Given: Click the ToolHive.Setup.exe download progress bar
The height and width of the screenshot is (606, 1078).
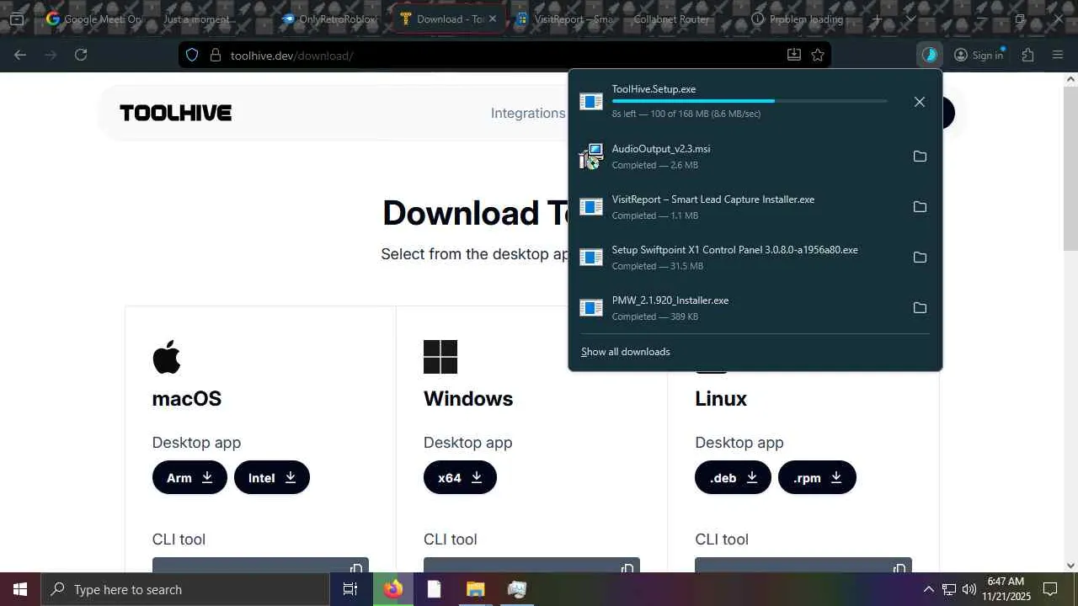Looking at the screenshot, I should coord(750,101).
